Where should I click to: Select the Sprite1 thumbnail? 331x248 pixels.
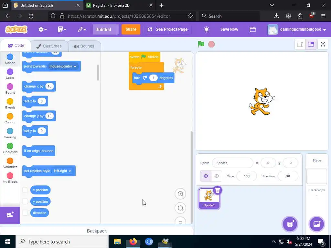point(209,199)
